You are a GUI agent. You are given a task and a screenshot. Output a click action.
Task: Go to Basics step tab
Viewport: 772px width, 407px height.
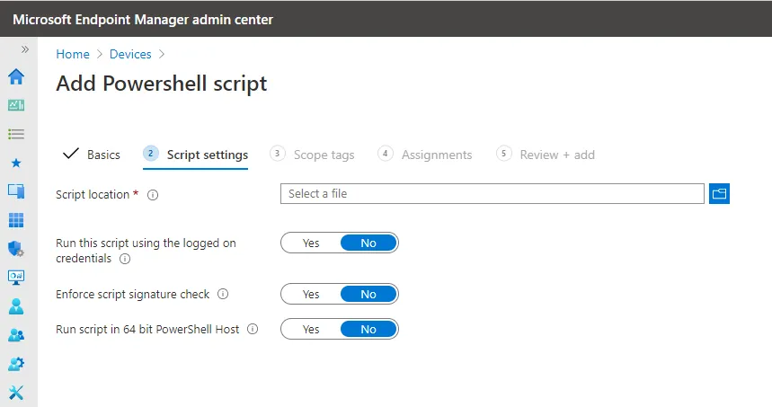92,155
